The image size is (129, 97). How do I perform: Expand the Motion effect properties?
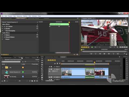point(2,26)
